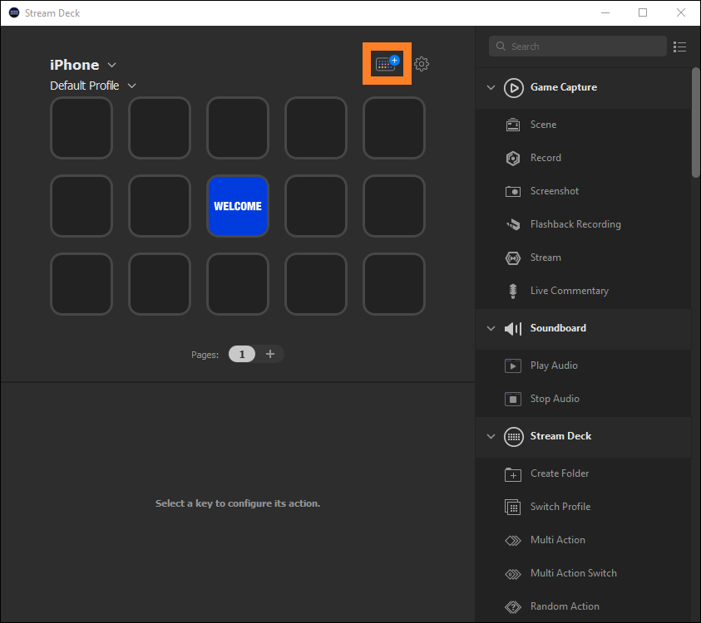Viewport: 701px width, 623px height.
Task: Maximize the Stream Deck window
Action: (643, 12)
